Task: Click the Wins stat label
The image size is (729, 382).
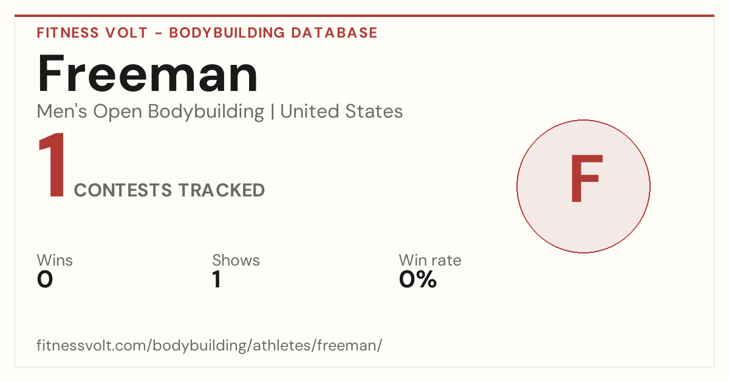Action: (x=55, y=260)
